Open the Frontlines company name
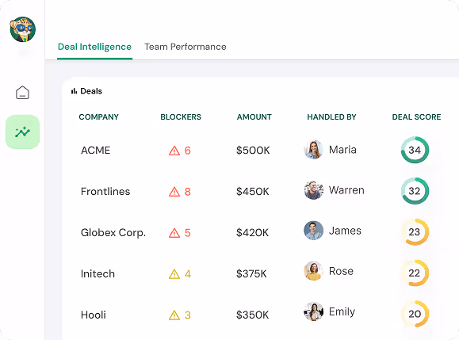 click(105, 191)
